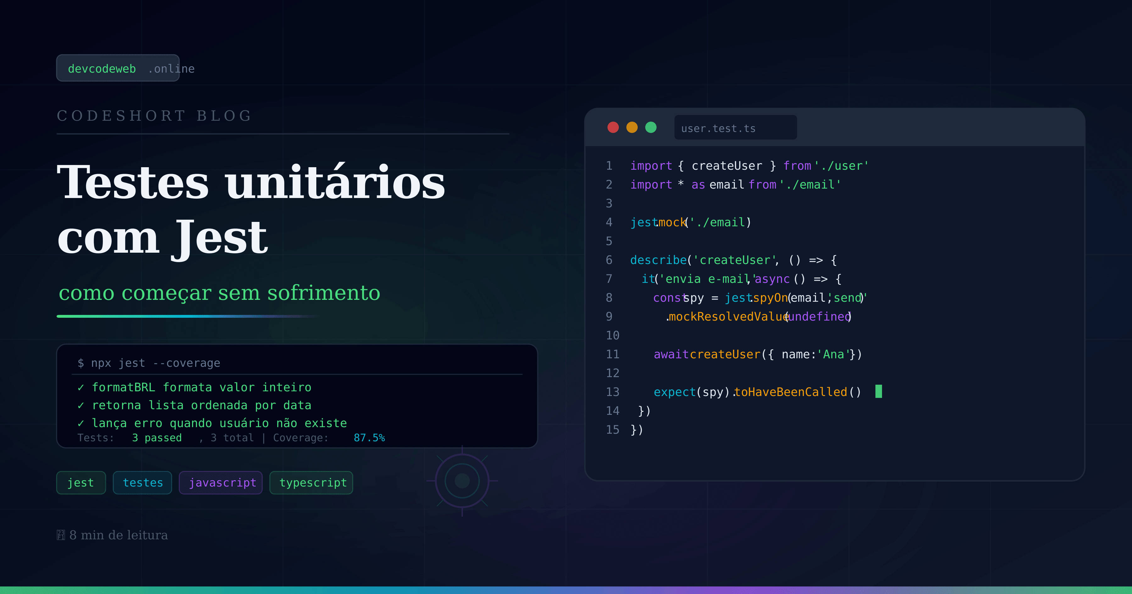Click 'lança erro quando usuário não existe' result
The image size is (1132, 594).
tap(212, 423)
